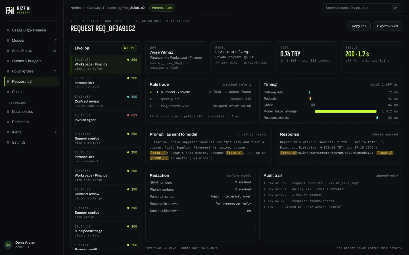Image resolution: width=409 pixels, height=255 pixels.
Task: Open Settings in the sidebar
Action: 32,142
